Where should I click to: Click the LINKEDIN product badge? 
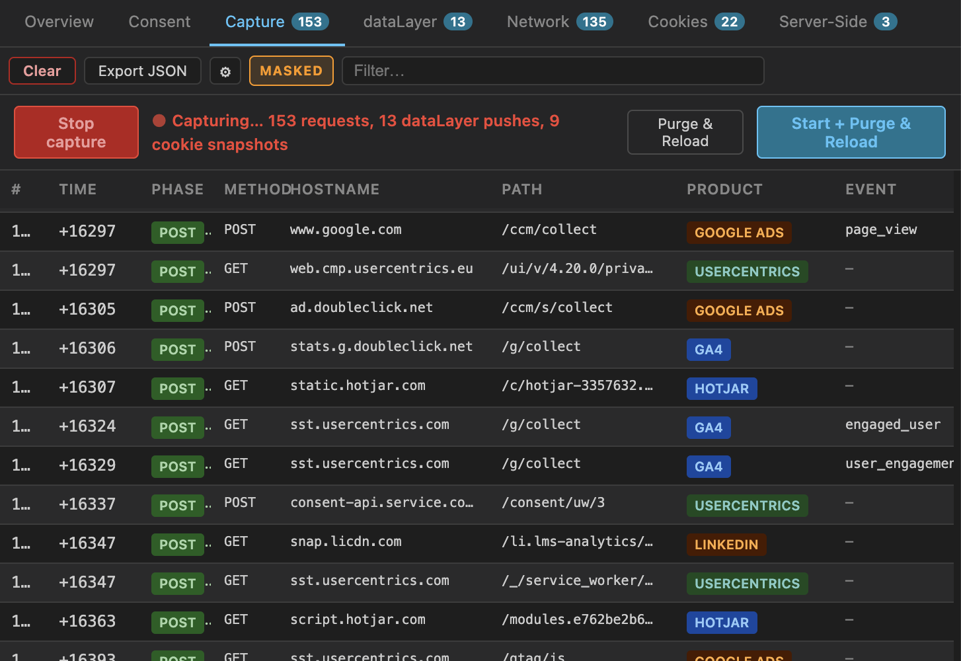point(726,545)
